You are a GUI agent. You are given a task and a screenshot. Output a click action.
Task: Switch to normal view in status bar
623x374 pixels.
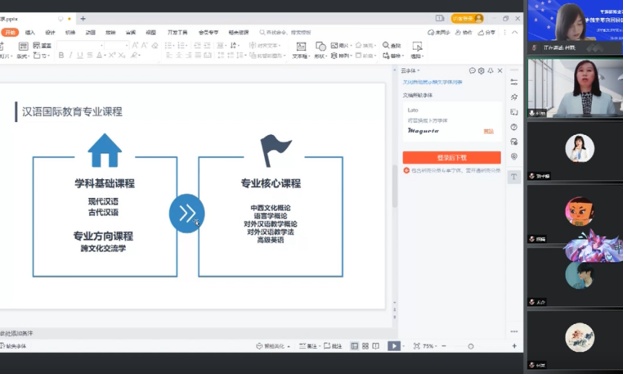tap(354, 347)
